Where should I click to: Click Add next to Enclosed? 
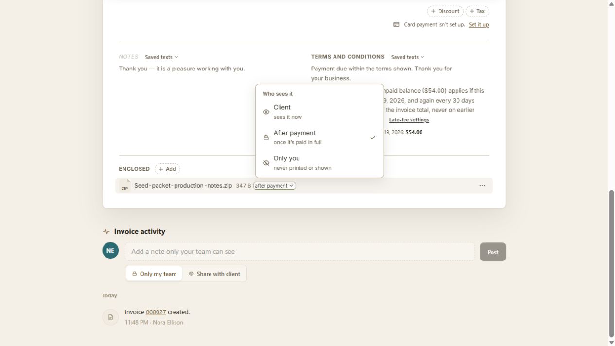click(x=167, y=169)
